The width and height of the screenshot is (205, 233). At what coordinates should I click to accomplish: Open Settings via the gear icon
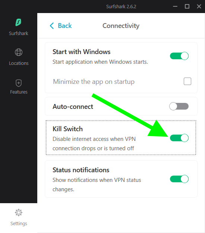point(19,212)
